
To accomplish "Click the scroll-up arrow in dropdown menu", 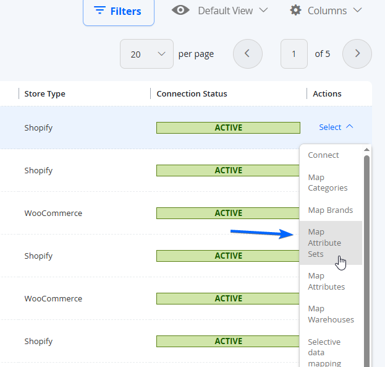I will point(366,150).
